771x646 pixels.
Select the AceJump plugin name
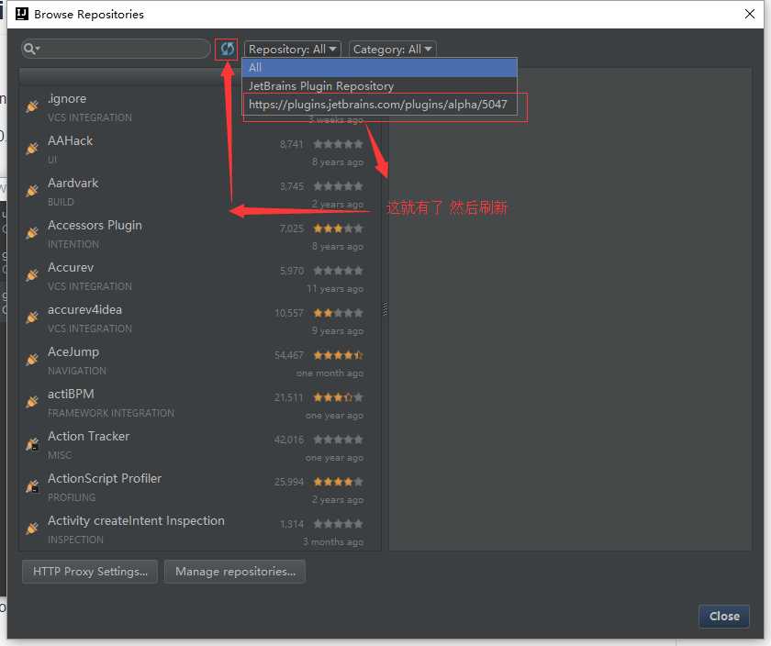pyautogui.click(x=73, y=352)
